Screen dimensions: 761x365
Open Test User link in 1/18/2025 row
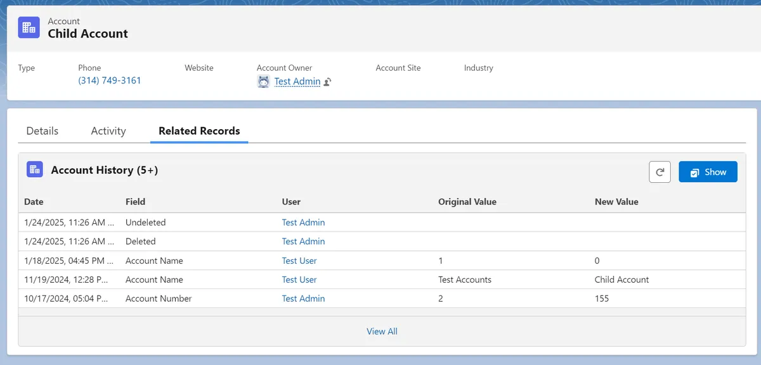click(x=299, y=261)
